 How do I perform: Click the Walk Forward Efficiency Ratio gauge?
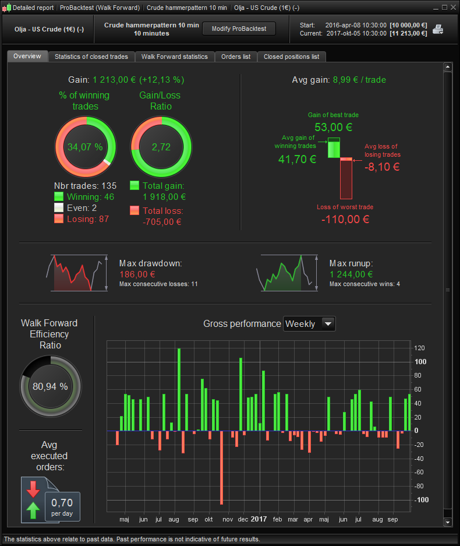[x=51, y=386]
